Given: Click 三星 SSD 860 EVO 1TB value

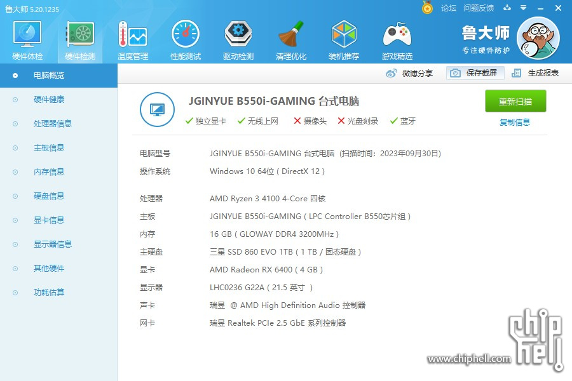Looking at the screenshot, I should click(x=285, y=252).
